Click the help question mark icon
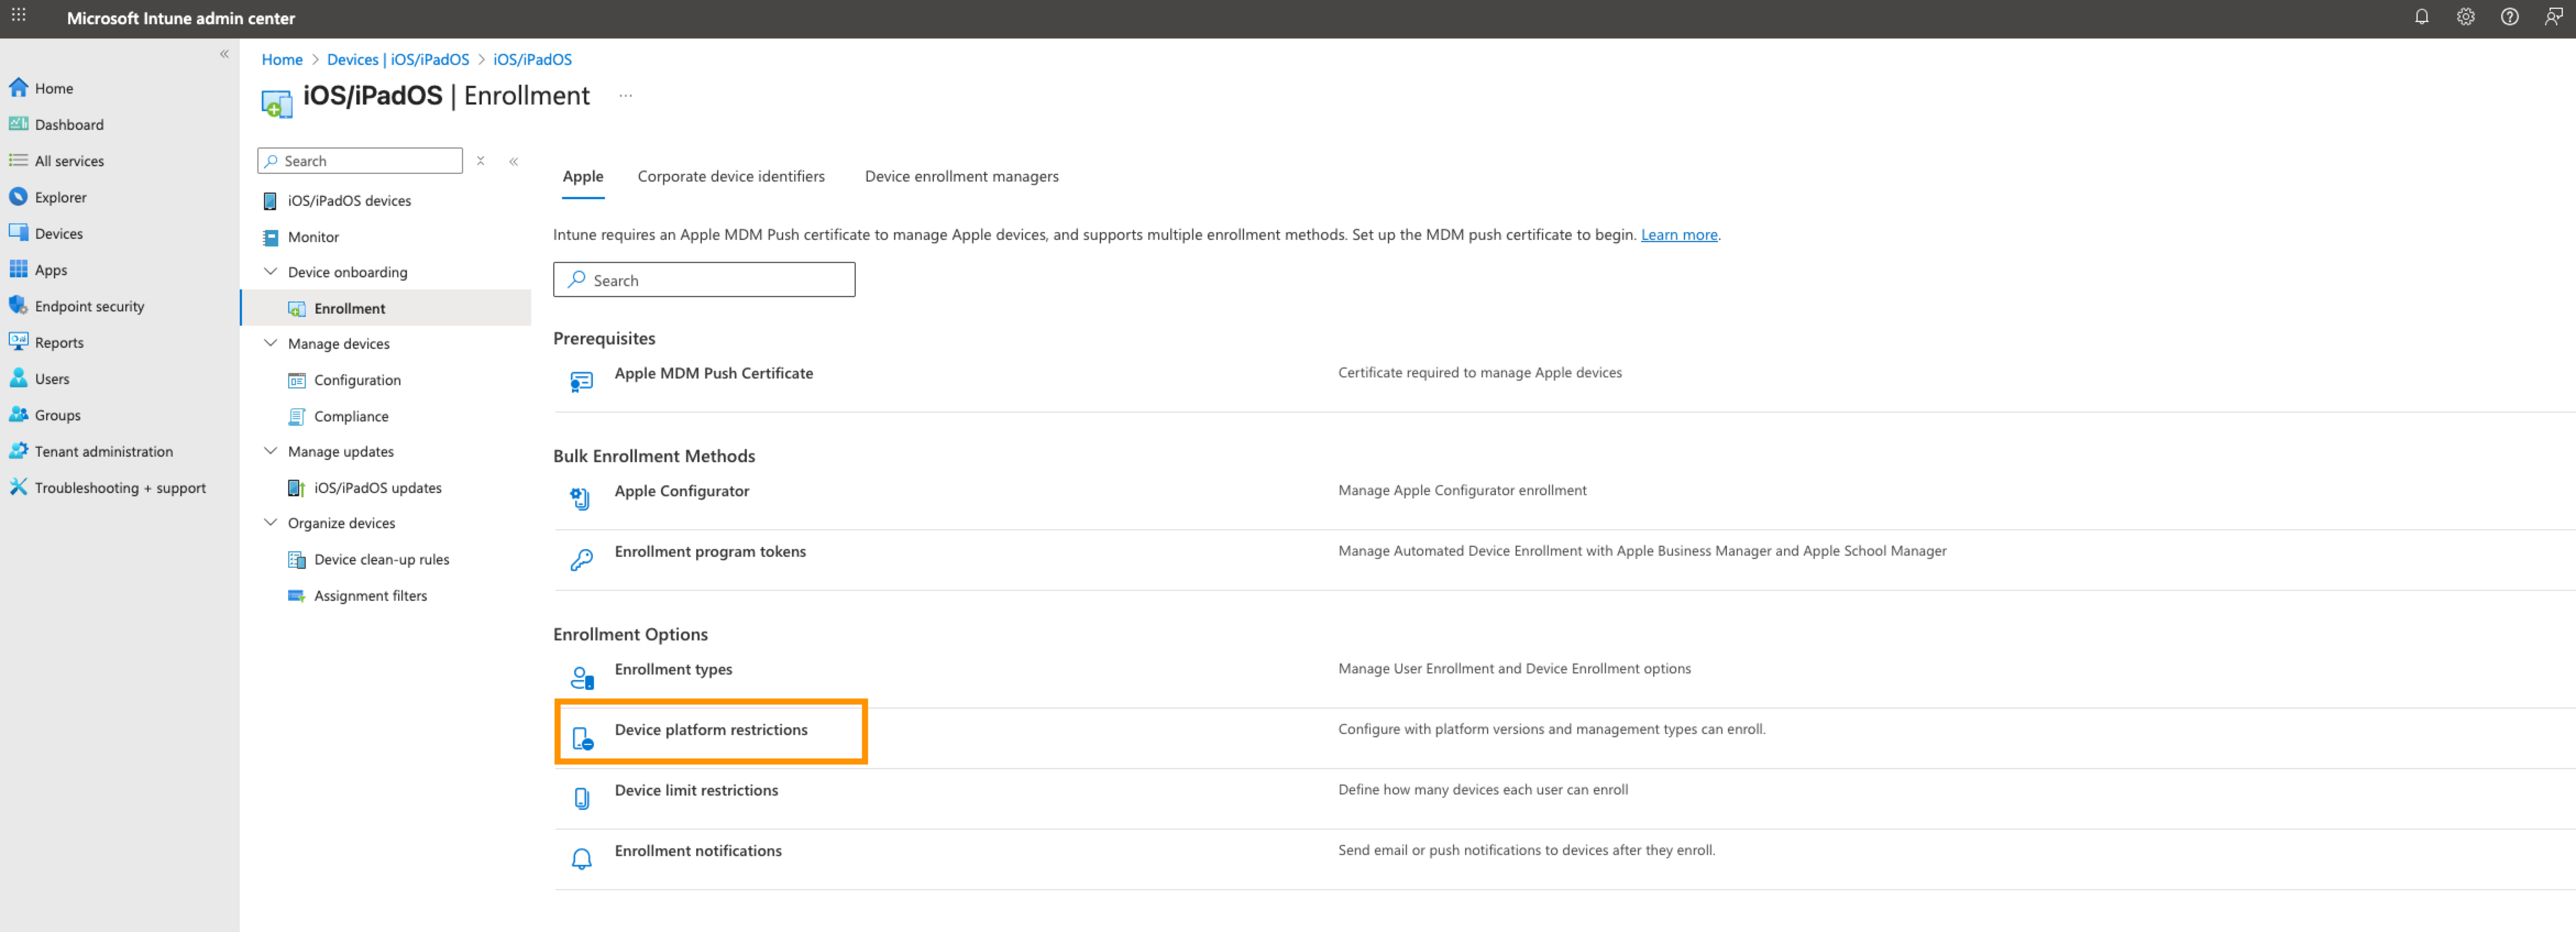The width and height of the screenshot is (2576, 932). (2509, 17)
